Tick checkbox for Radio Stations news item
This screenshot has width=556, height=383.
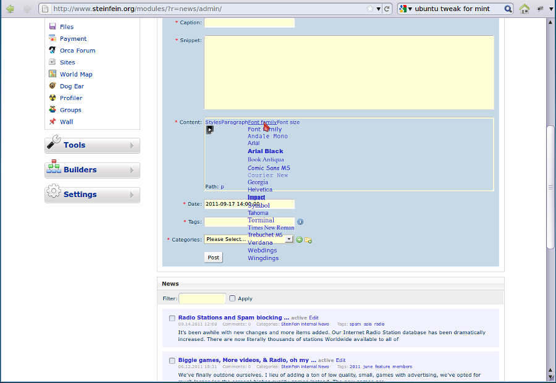tap(172, 318)
